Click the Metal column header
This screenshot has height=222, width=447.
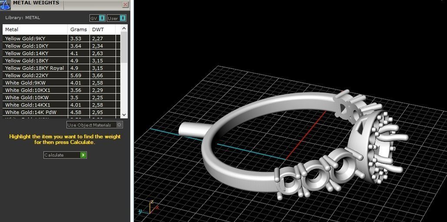tap(35, 29)
